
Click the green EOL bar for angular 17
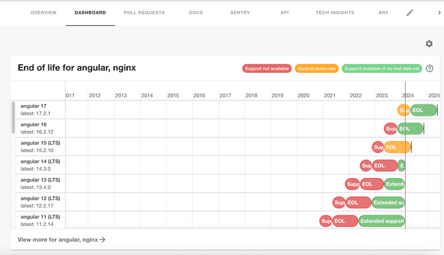[424, 110]
